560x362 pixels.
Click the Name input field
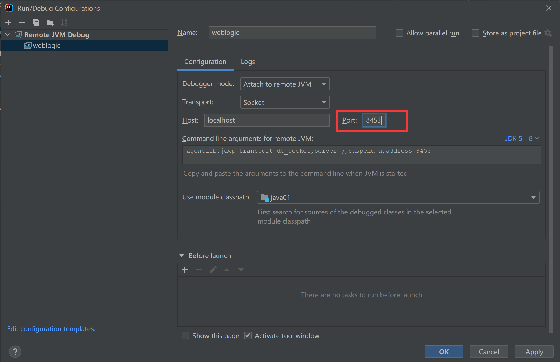coord(292,33)
